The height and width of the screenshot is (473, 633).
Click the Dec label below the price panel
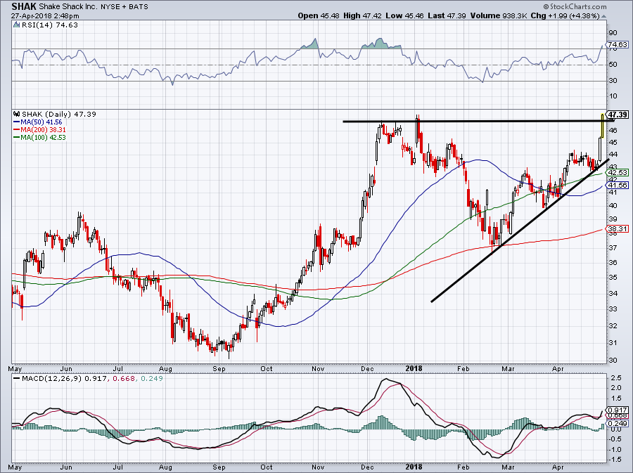(367, 368)
